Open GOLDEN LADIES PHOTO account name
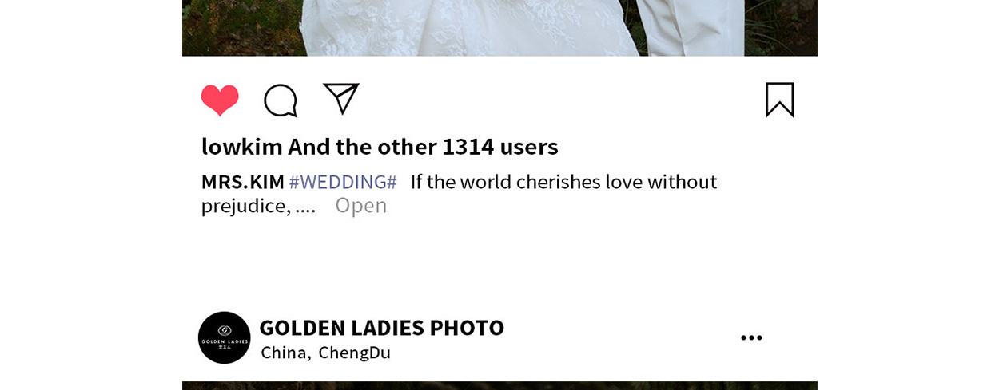This screenshot has height=390, width=999. click(382, 327)
